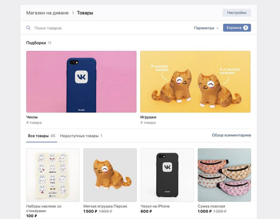
Task: Open Обзор комментариев link
Action: pos(231,135)
